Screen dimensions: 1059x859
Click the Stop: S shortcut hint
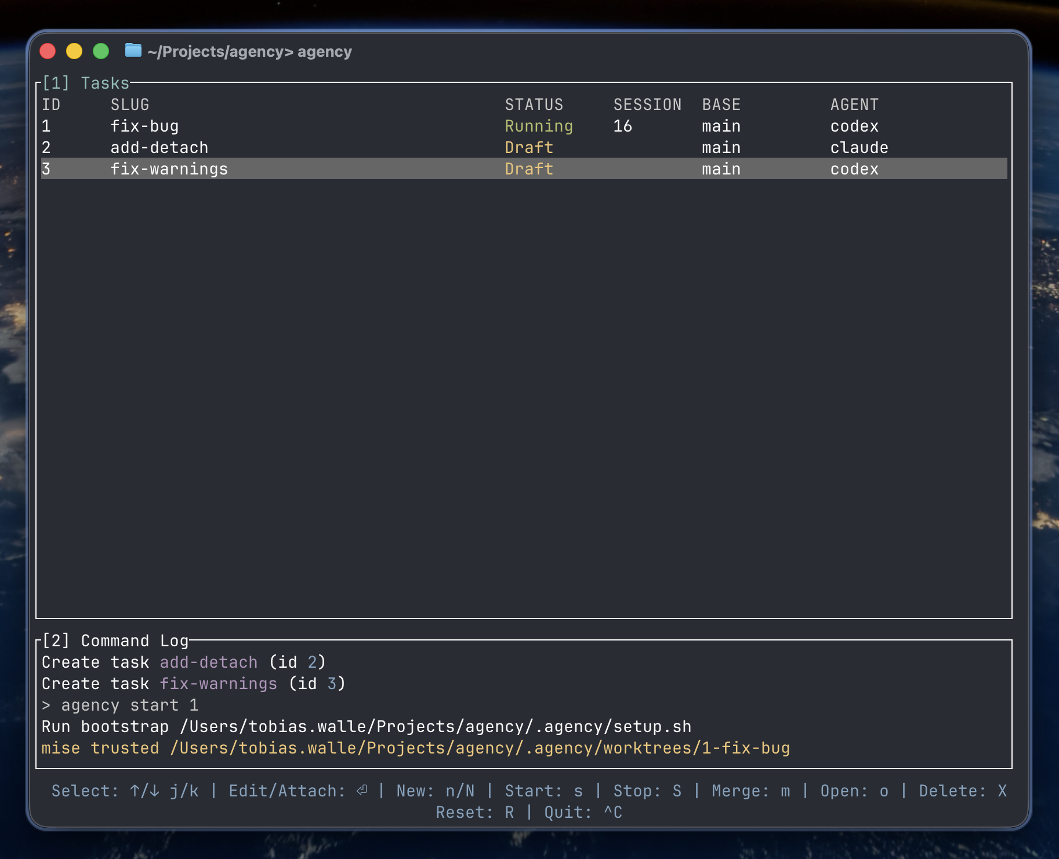click(x=647, y=791)
